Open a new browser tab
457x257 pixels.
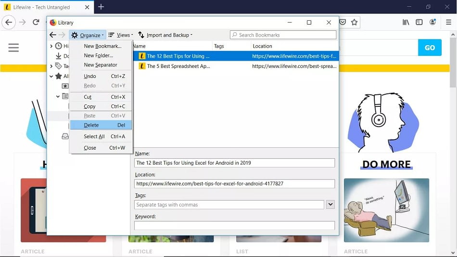click(x=101, y=7)
